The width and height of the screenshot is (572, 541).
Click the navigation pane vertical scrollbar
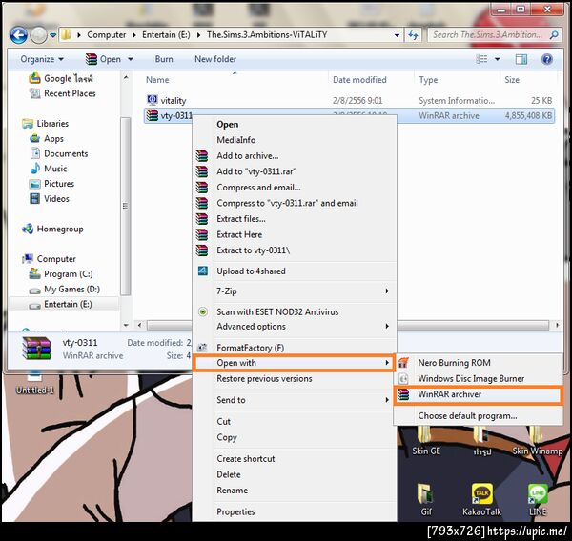point(126,206)
